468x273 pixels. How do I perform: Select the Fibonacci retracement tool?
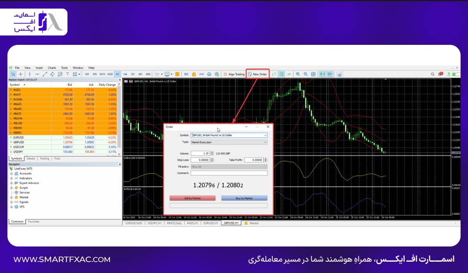click(x=60, y=74)
